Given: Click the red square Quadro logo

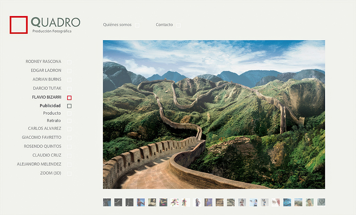Looking at the screenshot, I should (19, 25).
